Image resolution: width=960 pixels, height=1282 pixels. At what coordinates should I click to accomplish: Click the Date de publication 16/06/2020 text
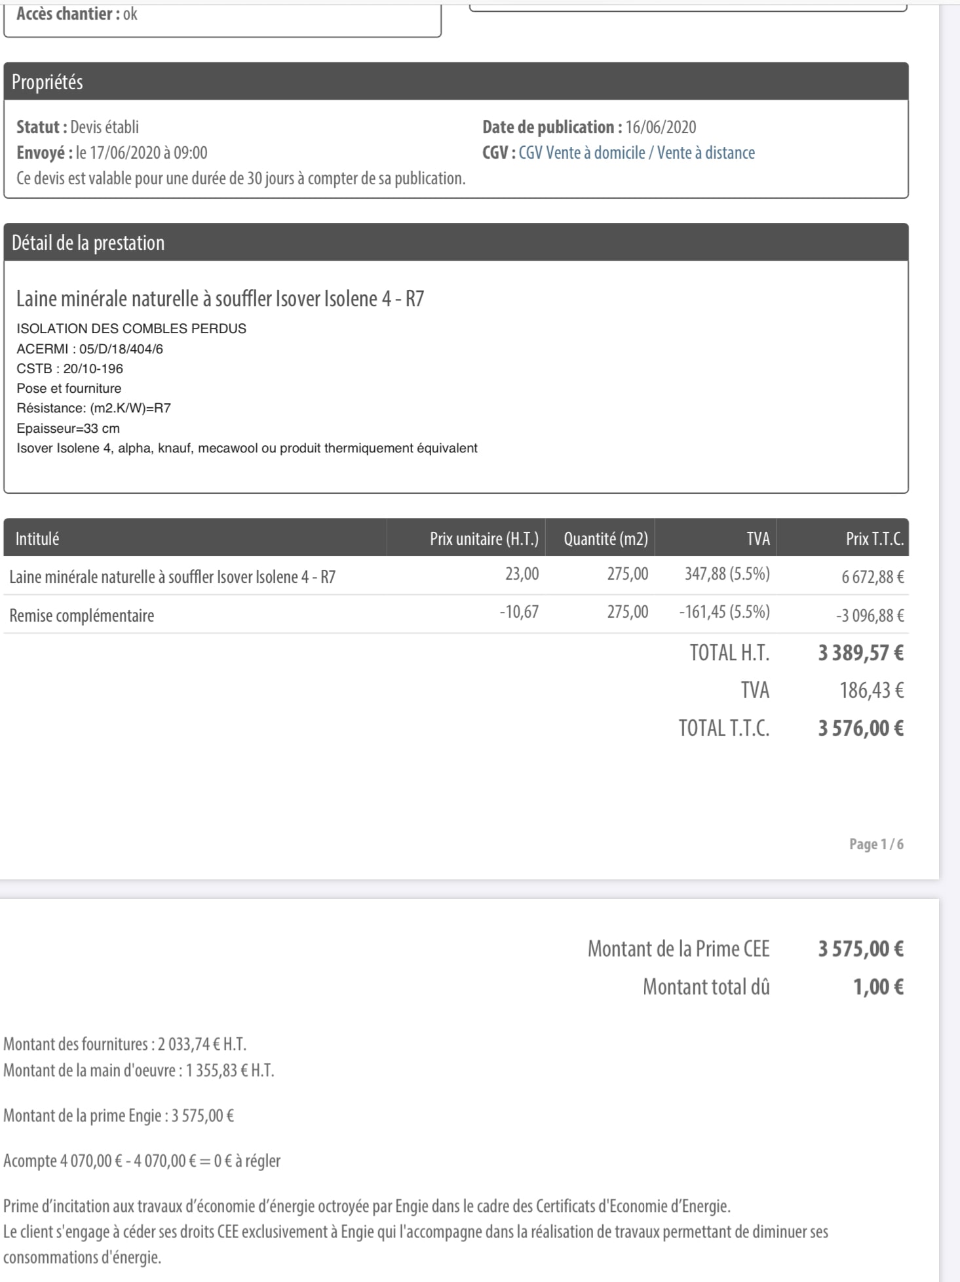pos(589,127)
